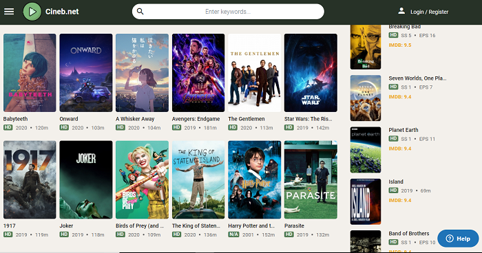
Task: Open the Band of Brothers link
Action: click(409, 233)
